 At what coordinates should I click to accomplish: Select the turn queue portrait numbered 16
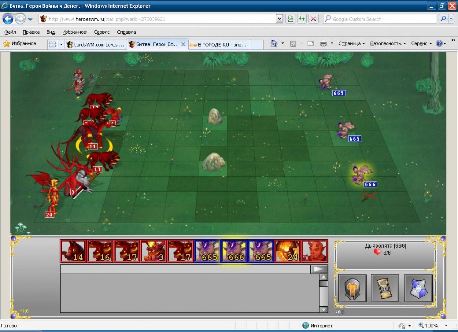pyautogui.click(x=100, y=251)
